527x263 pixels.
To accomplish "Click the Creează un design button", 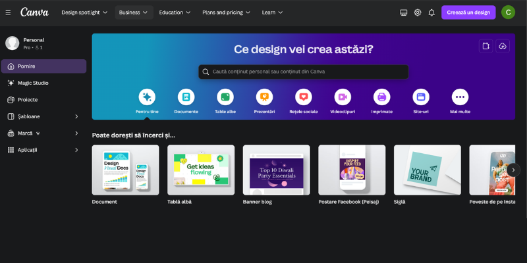I will [468, 12].
